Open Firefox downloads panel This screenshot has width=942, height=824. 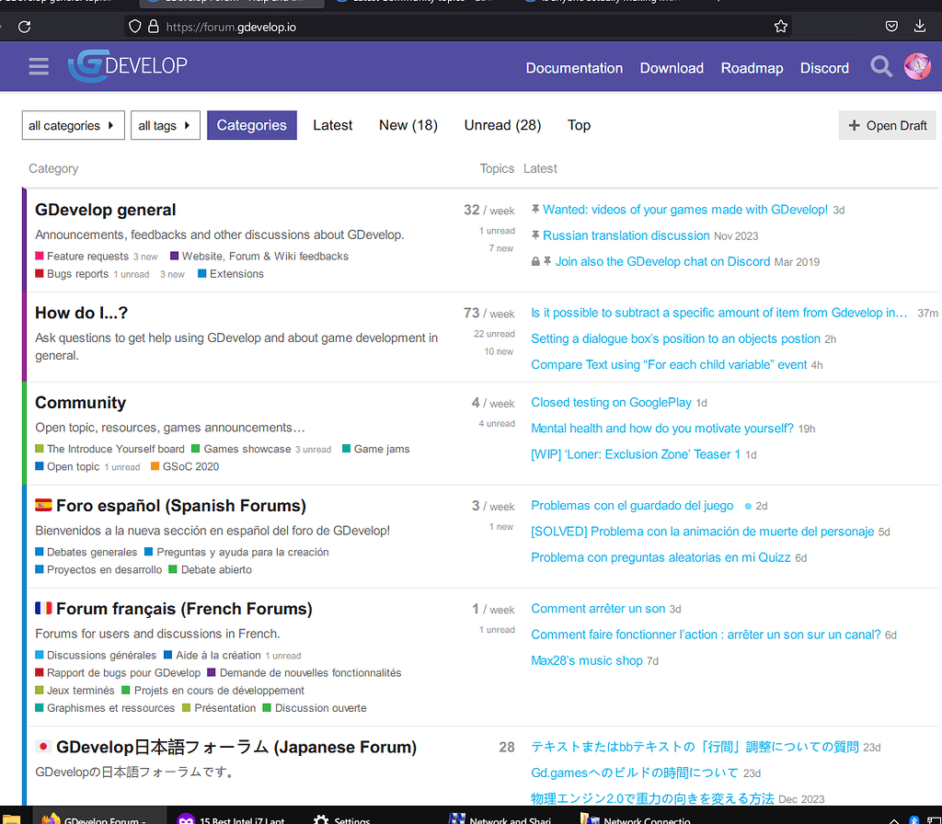pyautogui.click(x=919, y=26)
